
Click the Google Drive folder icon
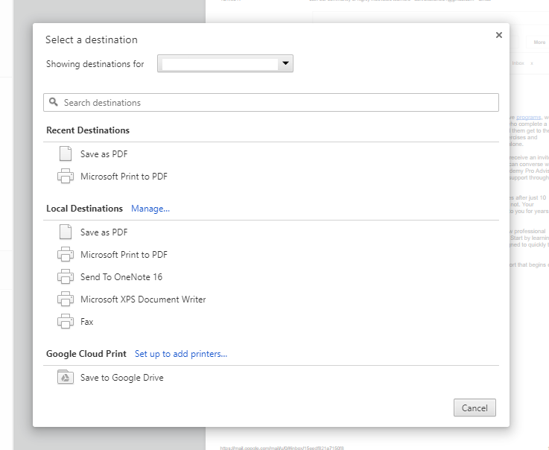coord(65,378)
